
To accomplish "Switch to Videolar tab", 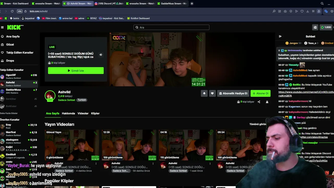I will pos(83,114).
